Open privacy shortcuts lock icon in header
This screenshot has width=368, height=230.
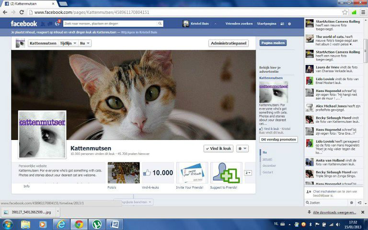pyautogui.click(x=282, y=23)
